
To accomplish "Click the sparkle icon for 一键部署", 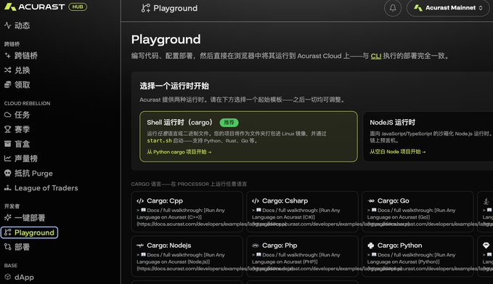I will [8, 217].
